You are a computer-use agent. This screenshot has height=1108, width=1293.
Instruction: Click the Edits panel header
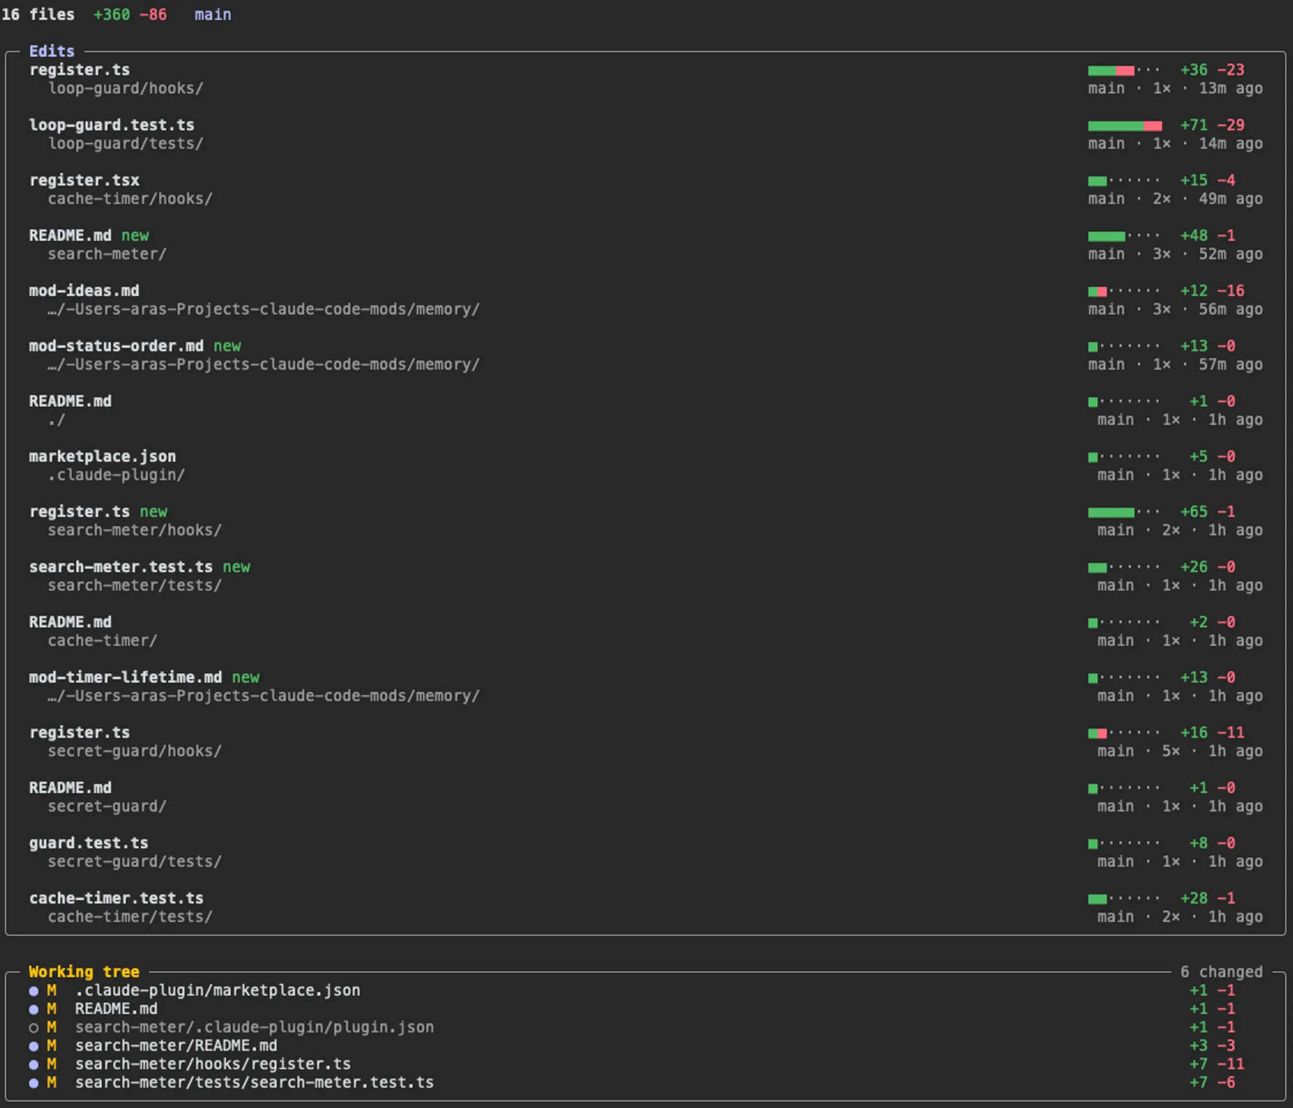[52, 51]
